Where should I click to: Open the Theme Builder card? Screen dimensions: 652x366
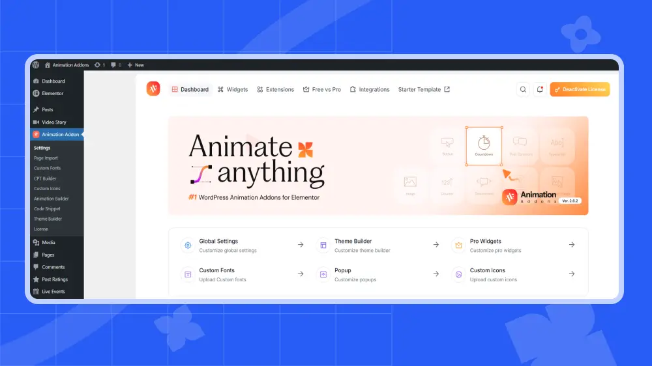tap(378, 246)
